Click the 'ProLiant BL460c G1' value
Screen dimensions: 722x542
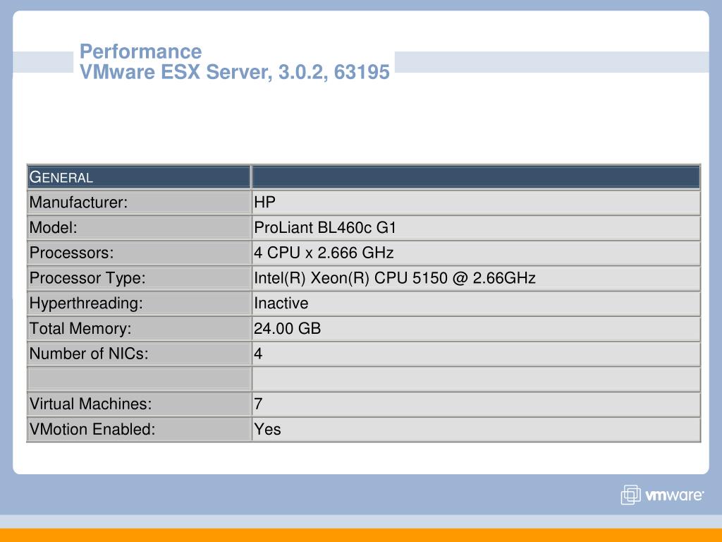tap(325, 228)
